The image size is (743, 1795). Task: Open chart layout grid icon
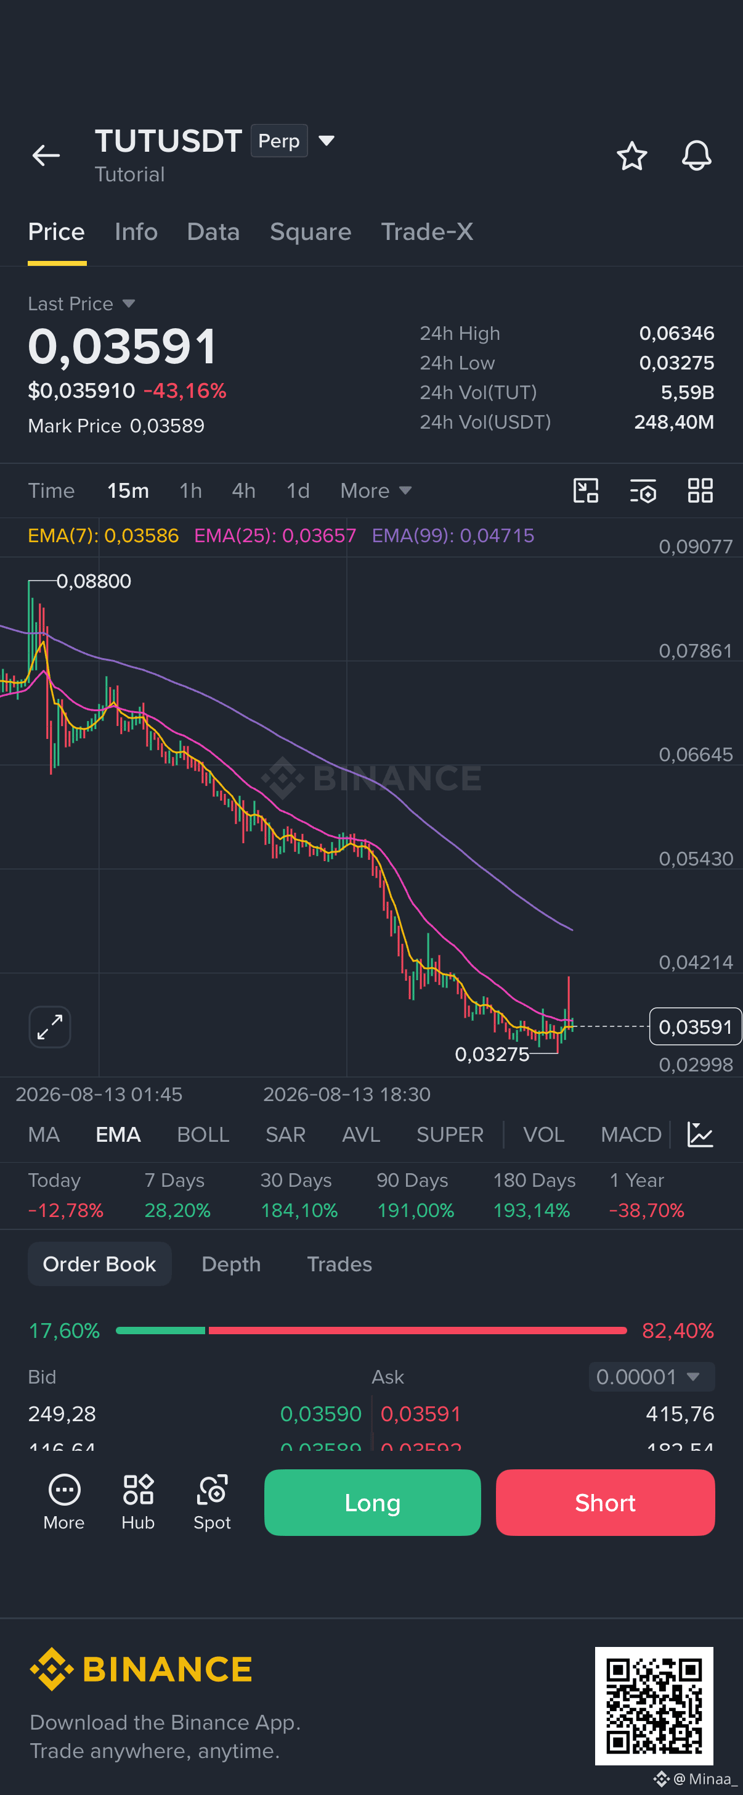tap(700, 490)
